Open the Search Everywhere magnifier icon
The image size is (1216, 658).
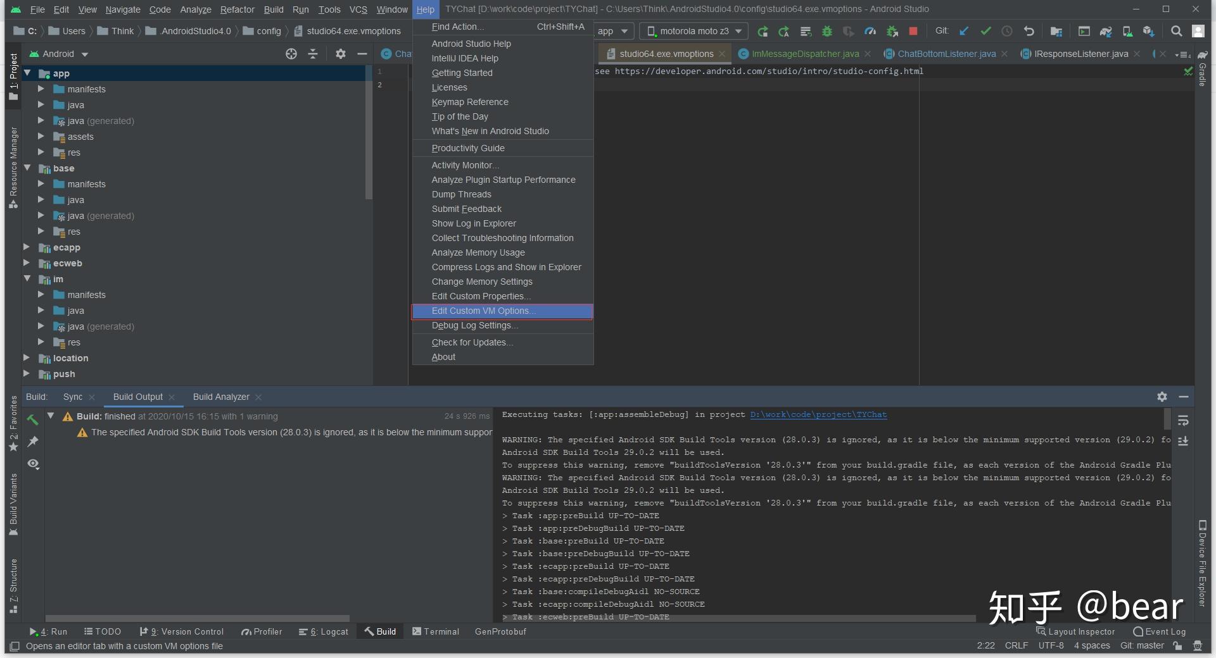pos(1176,31)
